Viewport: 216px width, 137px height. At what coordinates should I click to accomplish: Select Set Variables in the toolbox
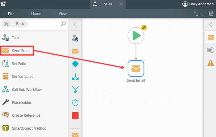pos(34,77)
